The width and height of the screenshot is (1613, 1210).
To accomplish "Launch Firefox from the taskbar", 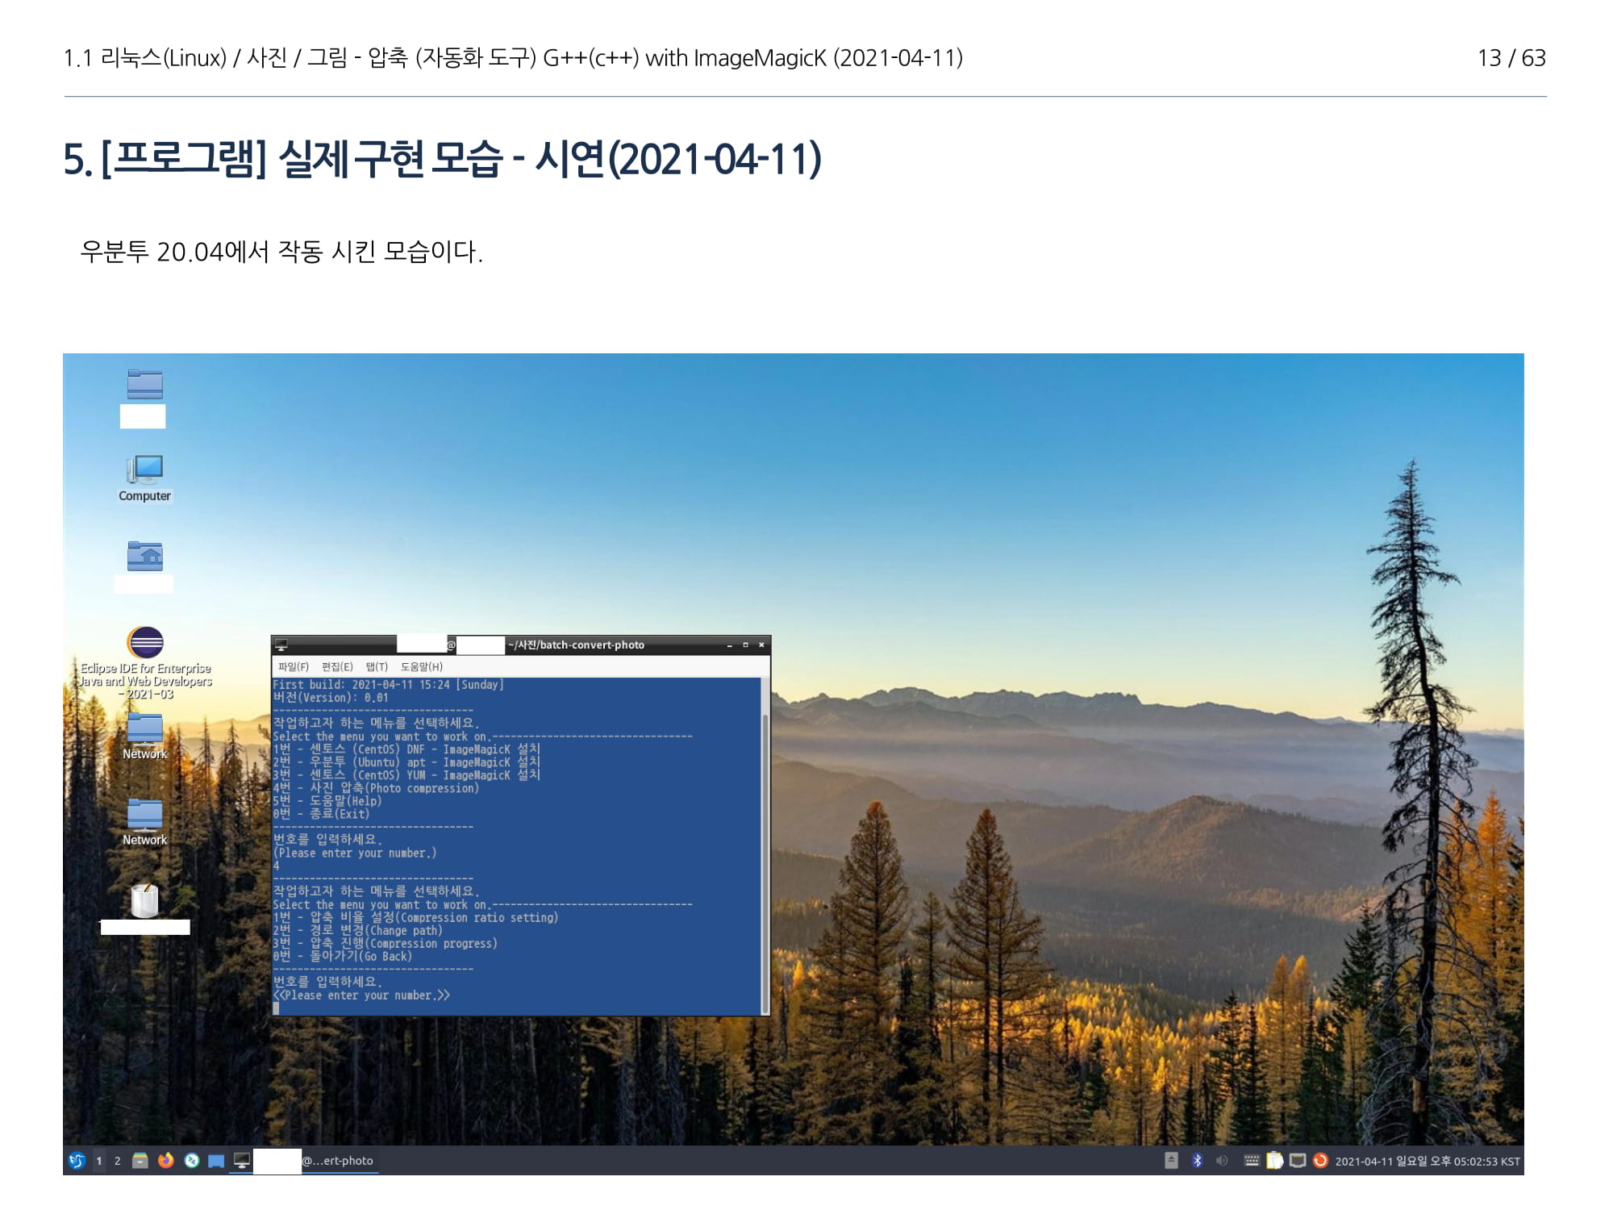I will click(166, 1161).
